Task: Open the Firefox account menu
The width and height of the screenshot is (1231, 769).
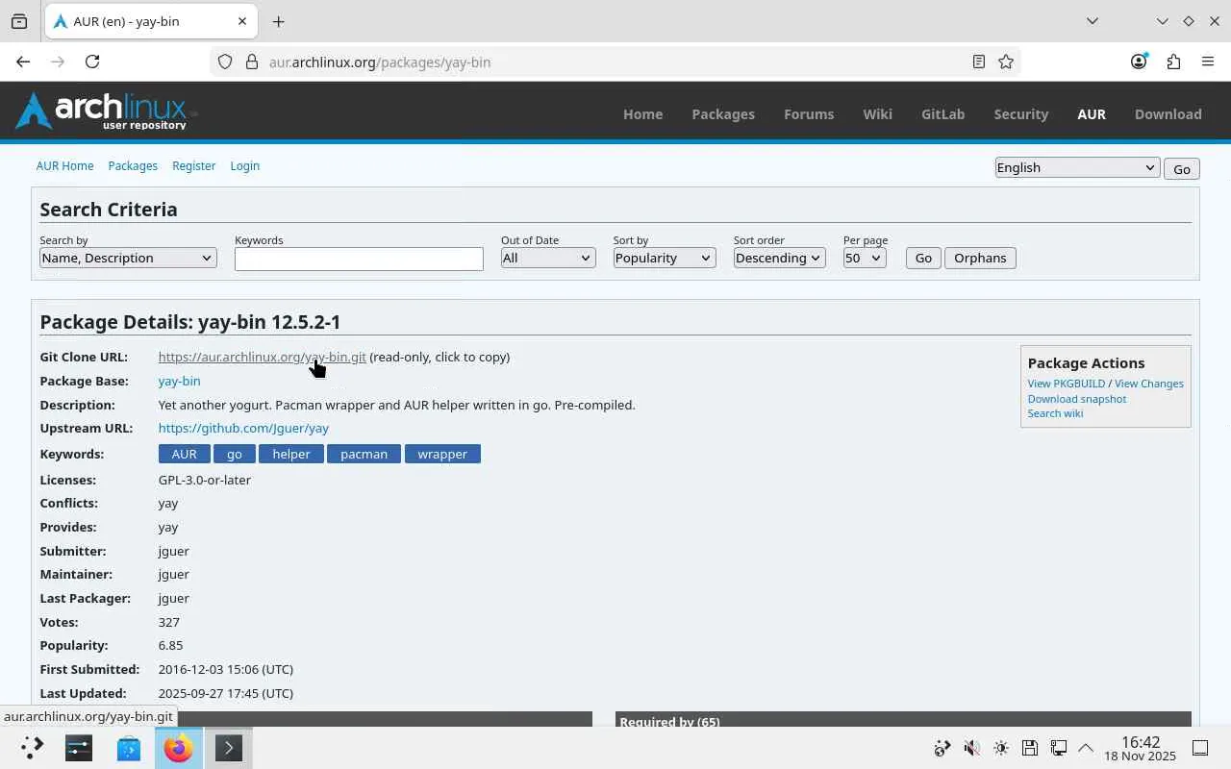Action: tap(1139, 62)
